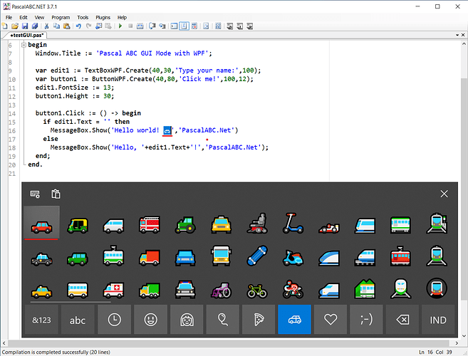Open emoji keyboard settings icon

coord(35,194)
